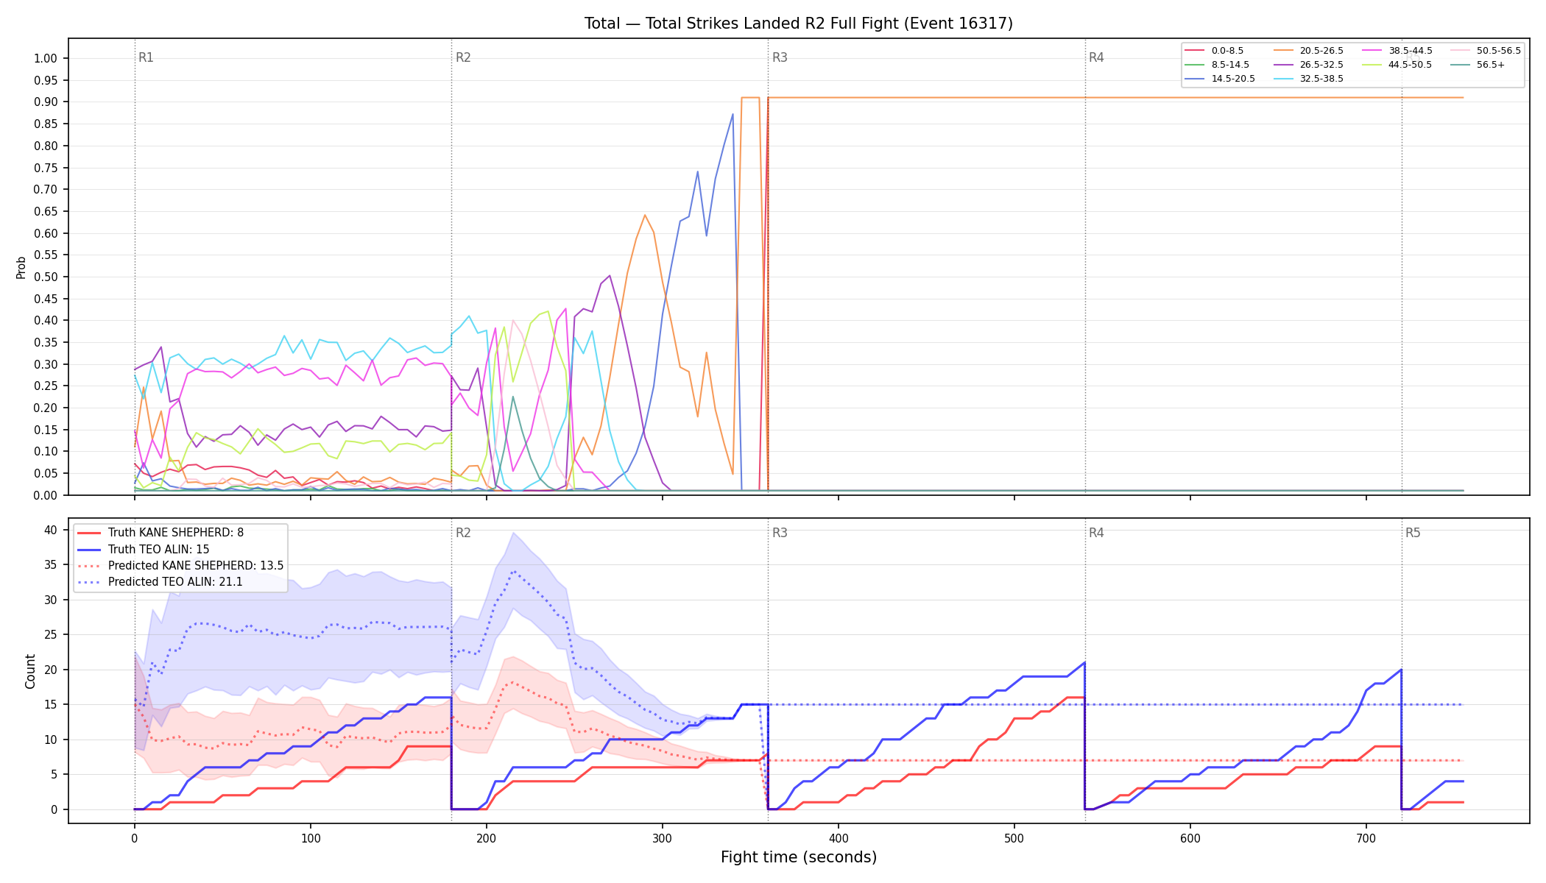Click the 40 tick on the Count axis
The height and width of the screenshot is (883, 1546).
[x=51, y=530]
